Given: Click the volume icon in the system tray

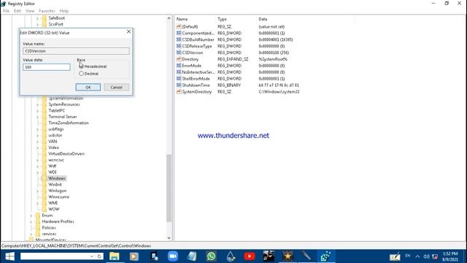Looking at the screenshot, I should pyautogui.click(x=426, y=256).
